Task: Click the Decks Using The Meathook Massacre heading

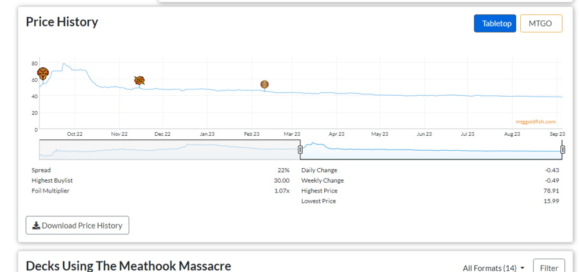Action: pyautogui.click(x=128, y=266)
